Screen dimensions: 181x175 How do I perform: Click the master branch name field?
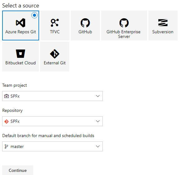(52, 146)
